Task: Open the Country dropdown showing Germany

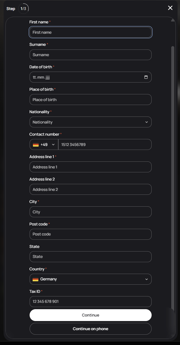Action: pos(90,279)
